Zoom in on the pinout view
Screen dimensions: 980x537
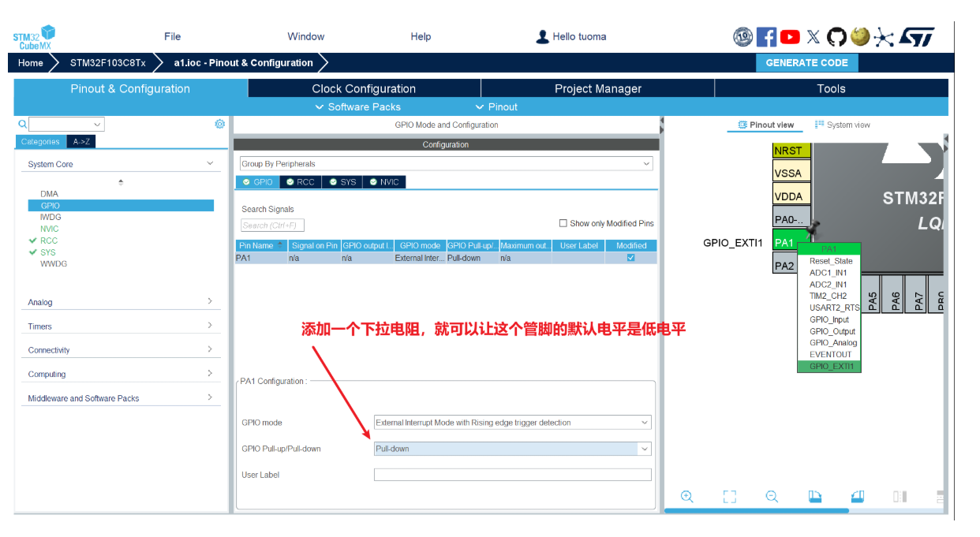(687, 496)
